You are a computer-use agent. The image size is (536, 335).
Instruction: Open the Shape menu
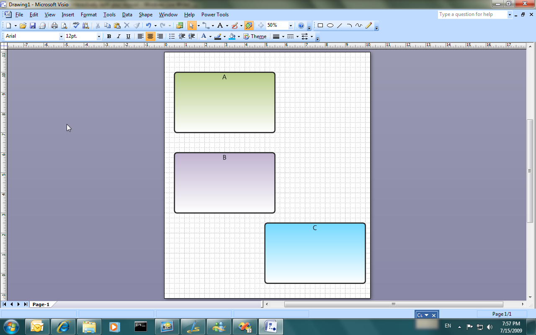pyautogui.click(x=145, y=15)
